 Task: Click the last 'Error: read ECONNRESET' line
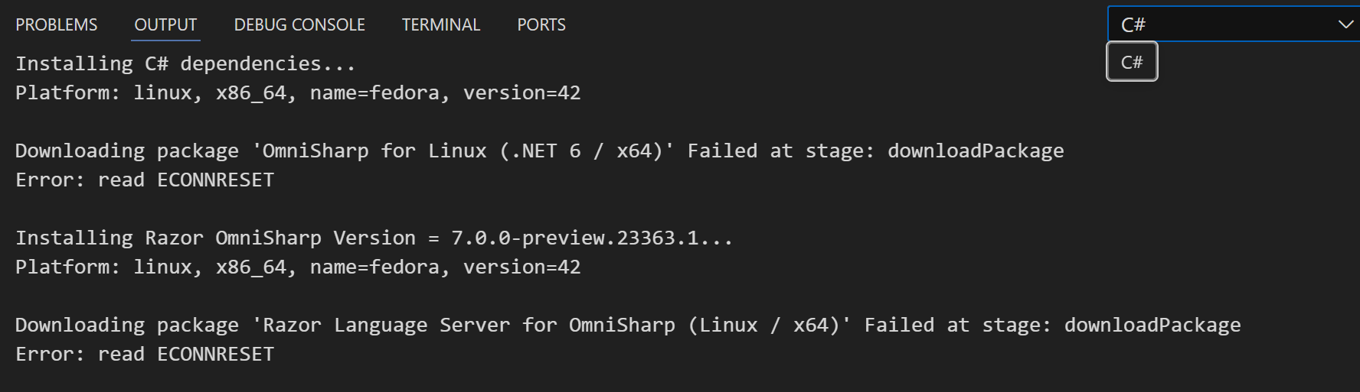[x=145, y=355]
